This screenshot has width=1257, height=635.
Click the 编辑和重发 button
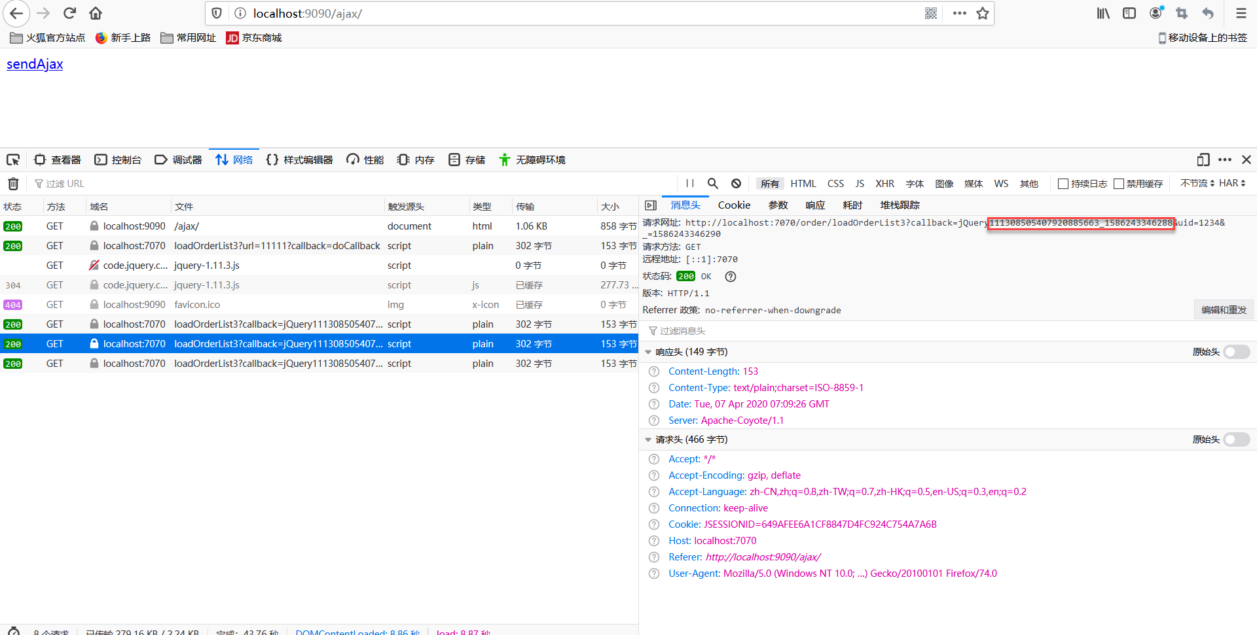tap(1224, 310)
